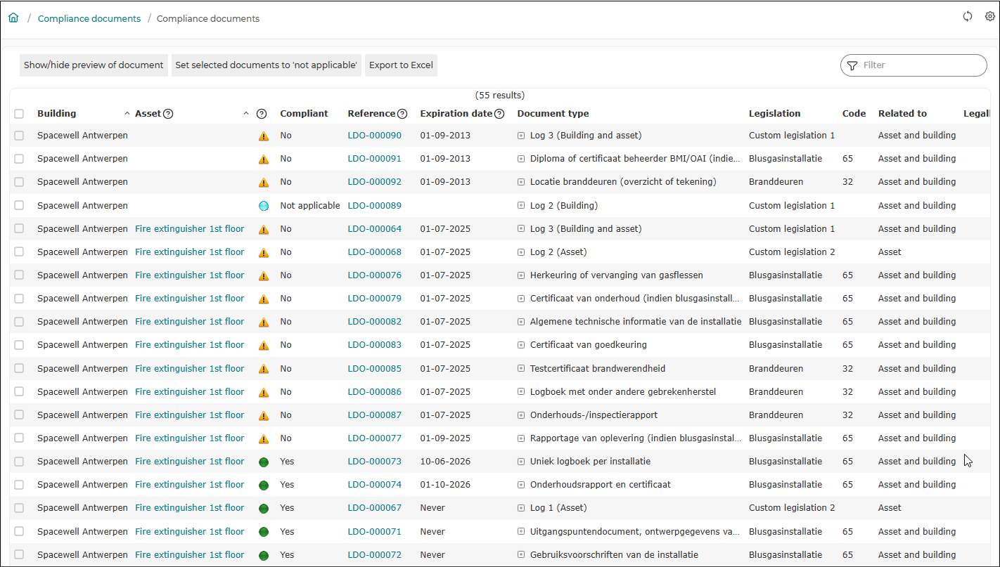The width and height of the screenshot is (1000, 567).
Task: Click filter funnel icon in Filter box
Action: point(852,65)
